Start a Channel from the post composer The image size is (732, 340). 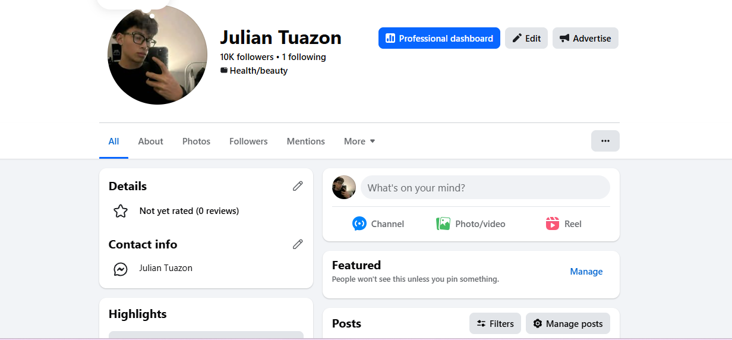pos(378,224)
